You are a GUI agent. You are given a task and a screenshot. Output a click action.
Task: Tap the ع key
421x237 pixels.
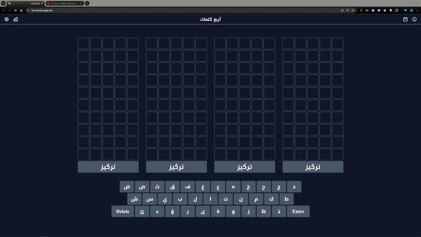coord(218,187)
